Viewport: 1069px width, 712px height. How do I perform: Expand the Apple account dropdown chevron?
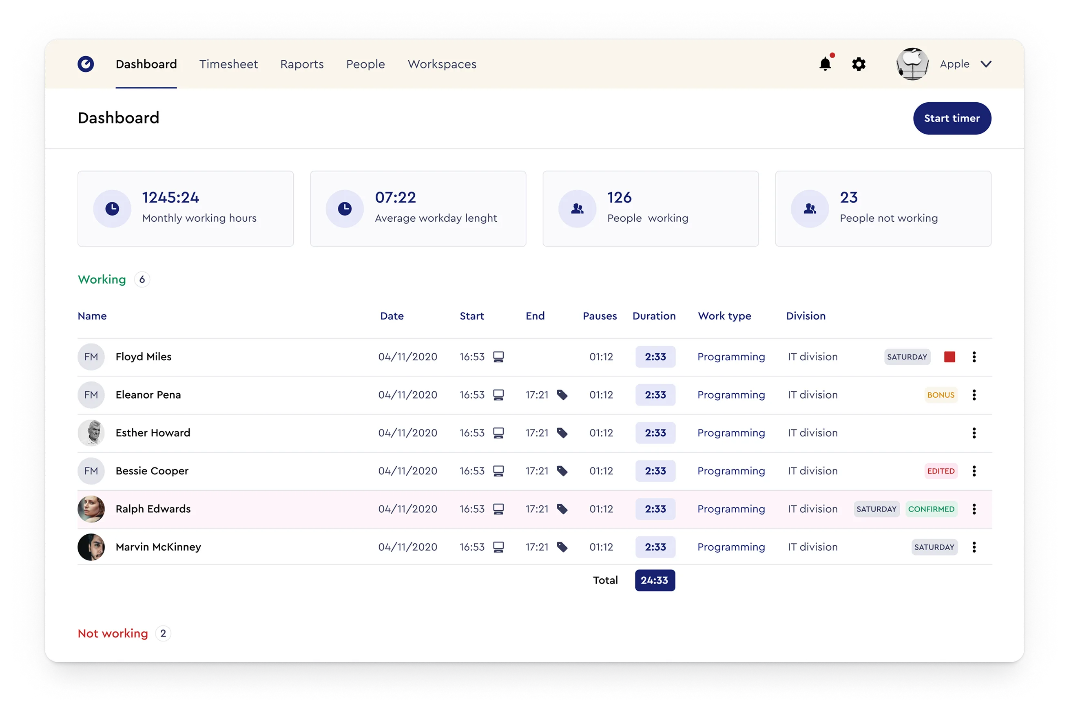(985, 64)
